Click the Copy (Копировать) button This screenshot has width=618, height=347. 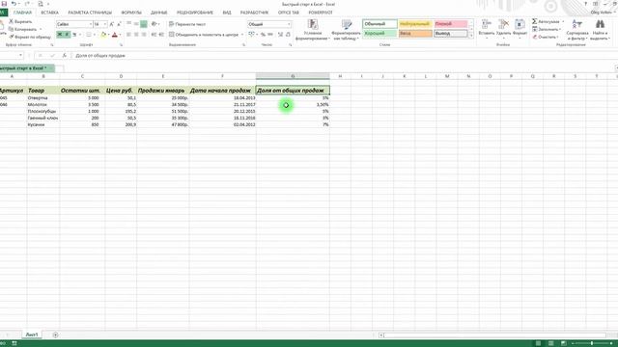[25, 29]
